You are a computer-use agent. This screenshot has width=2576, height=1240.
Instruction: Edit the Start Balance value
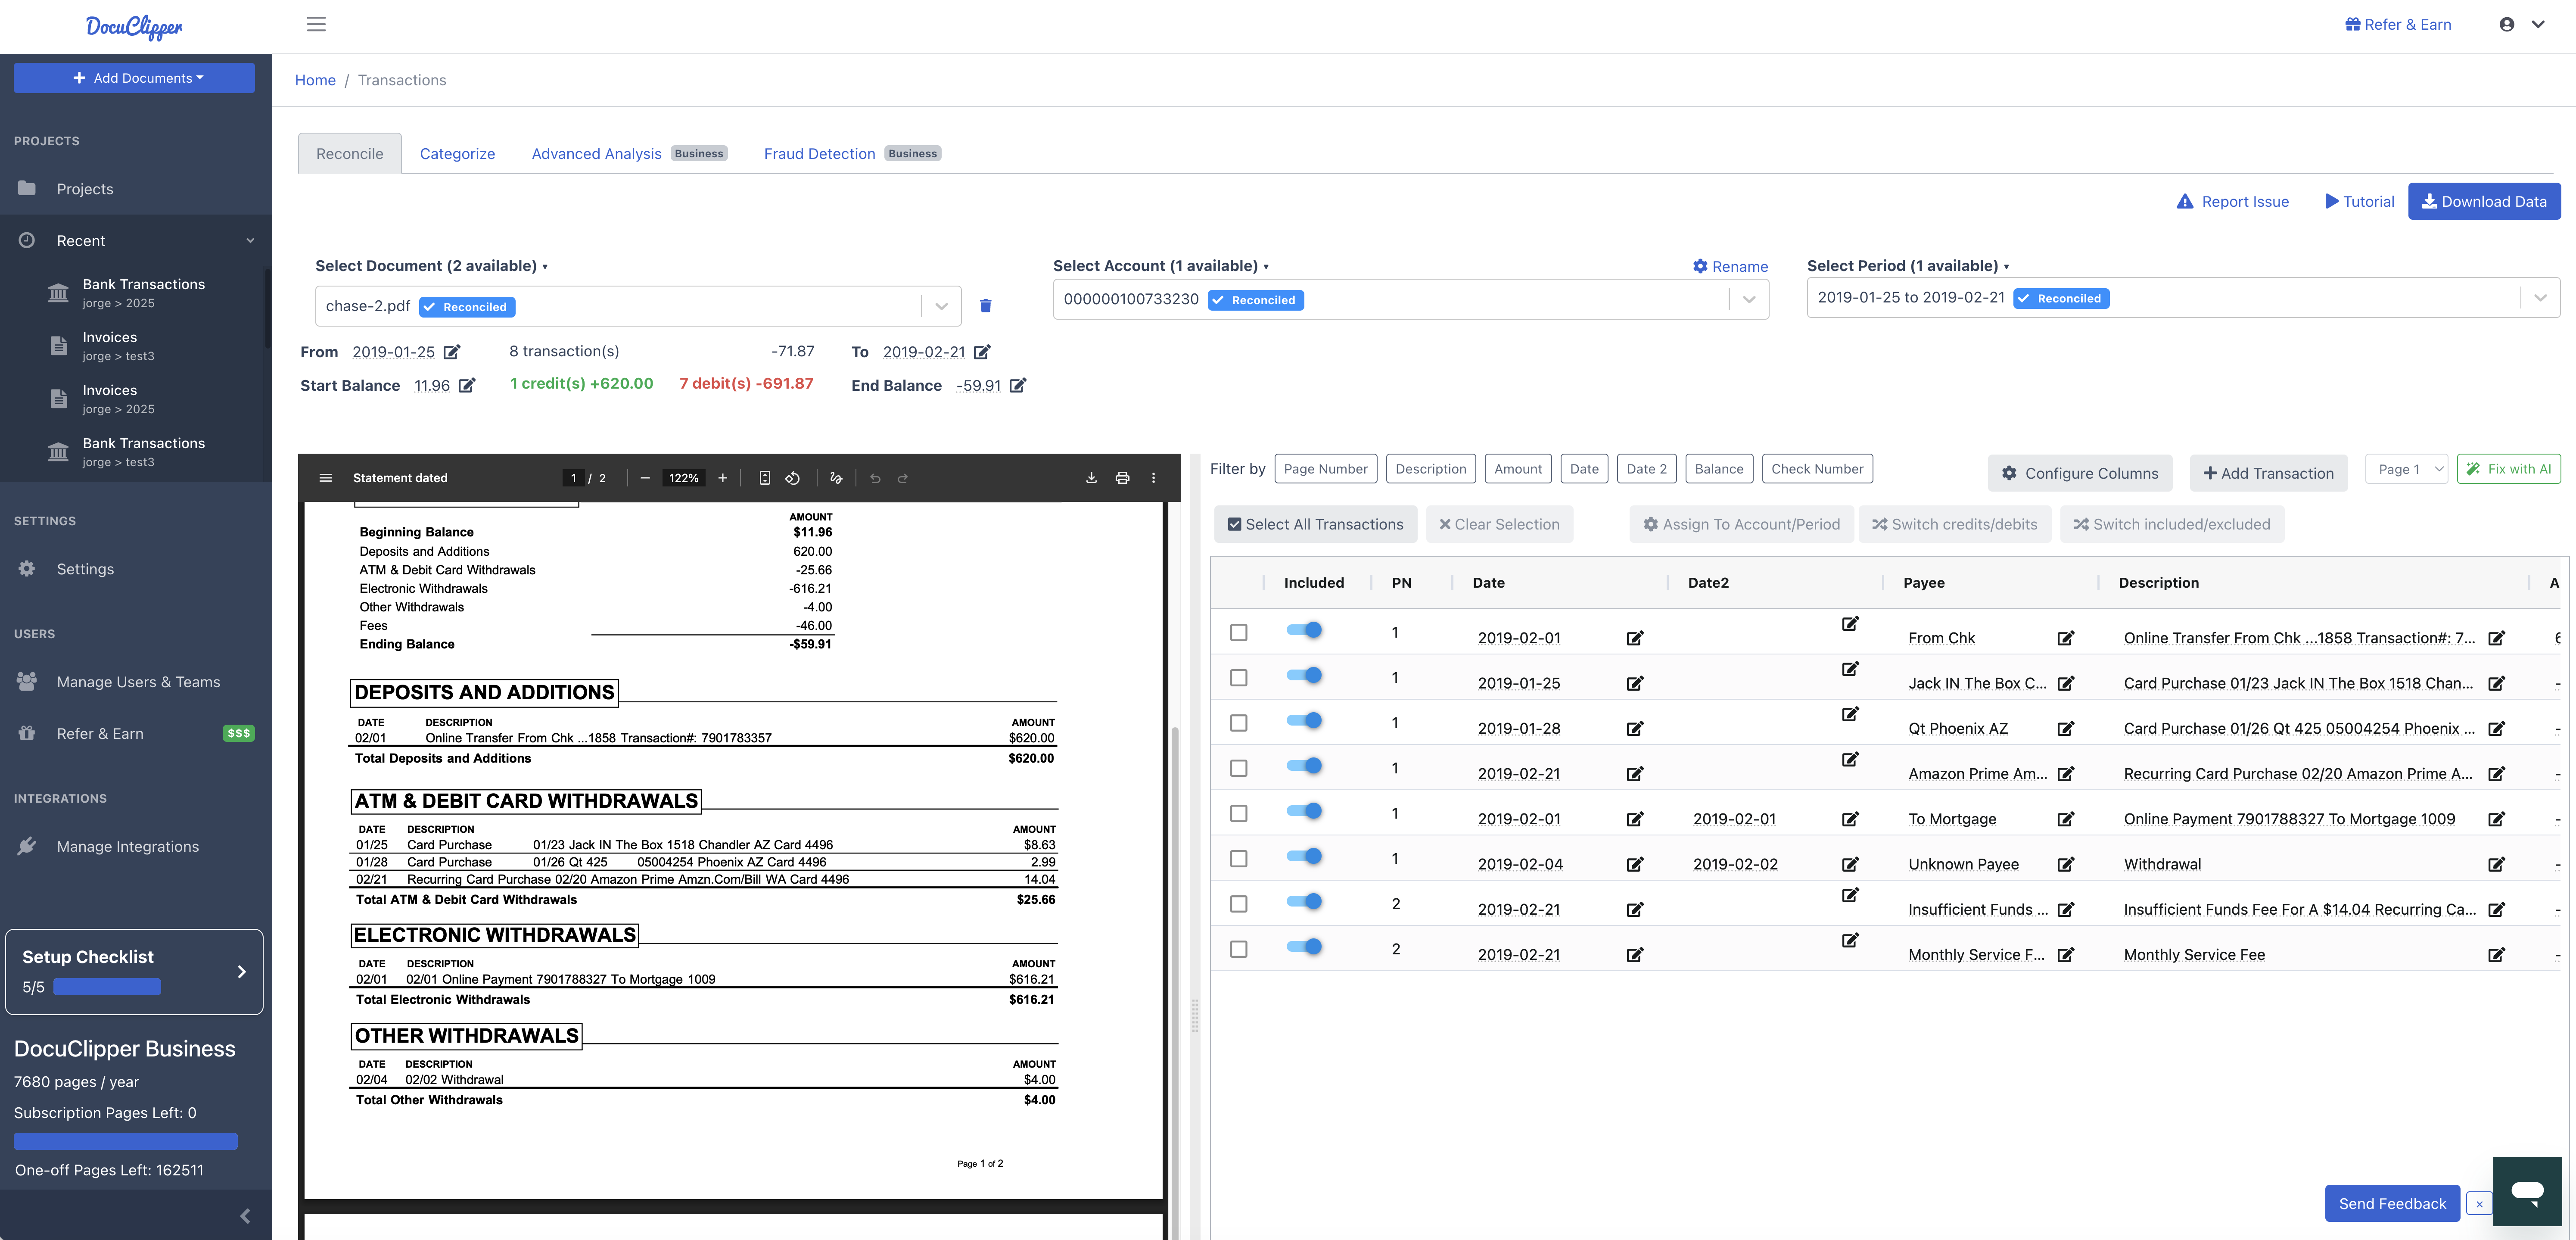click(467, 386)
